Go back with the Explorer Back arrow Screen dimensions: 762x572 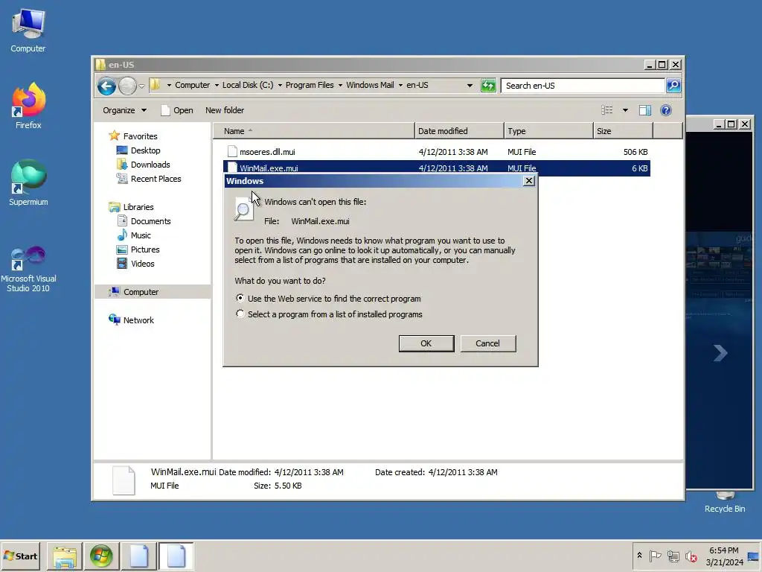(x=106, y=86)
